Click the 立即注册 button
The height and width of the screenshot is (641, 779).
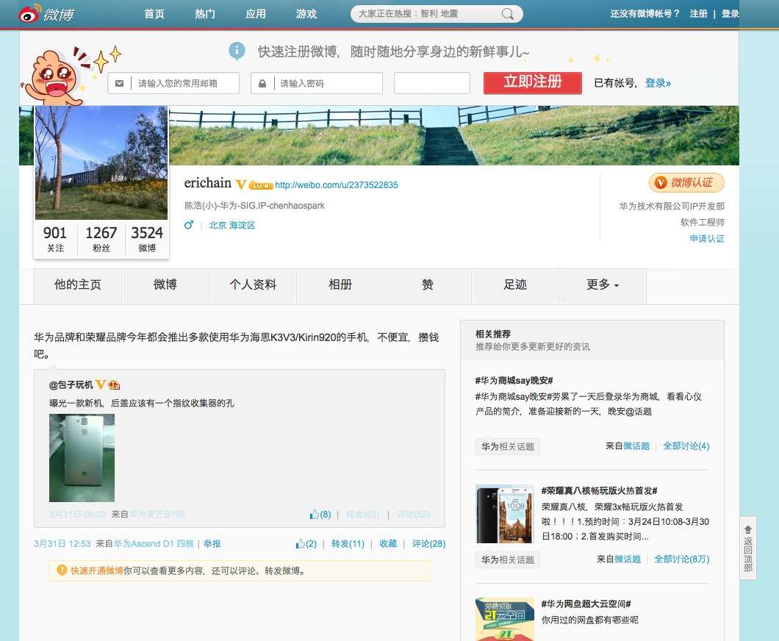533,82
